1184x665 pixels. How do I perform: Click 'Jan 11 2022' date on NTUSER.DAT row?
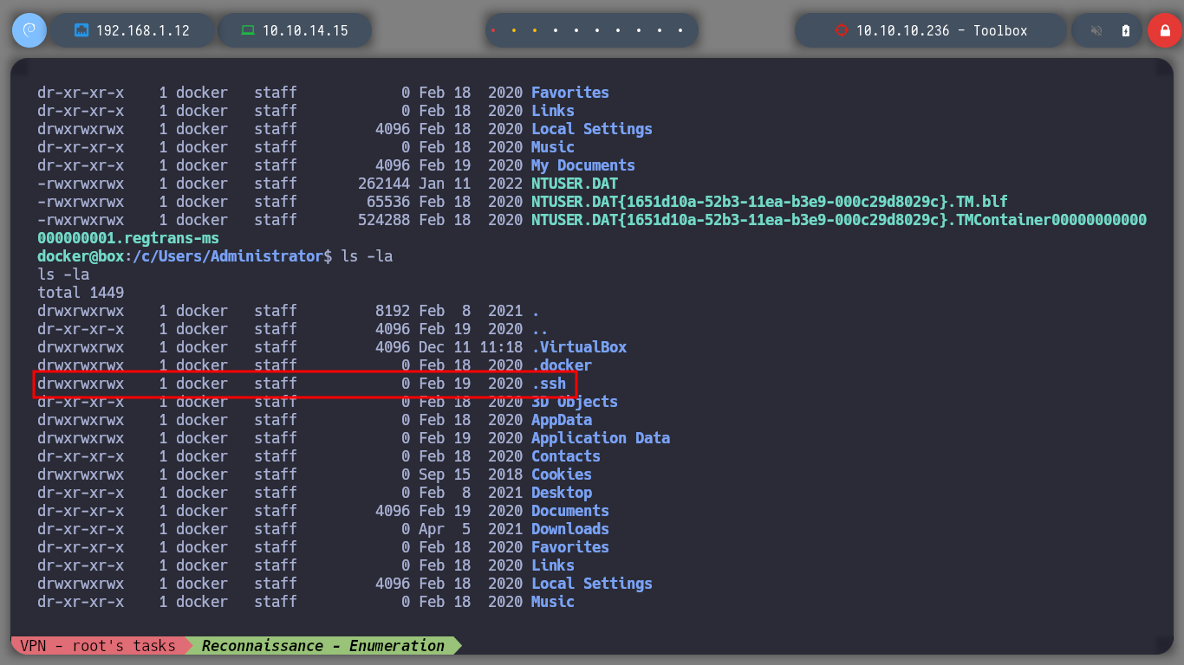[471, 184]
